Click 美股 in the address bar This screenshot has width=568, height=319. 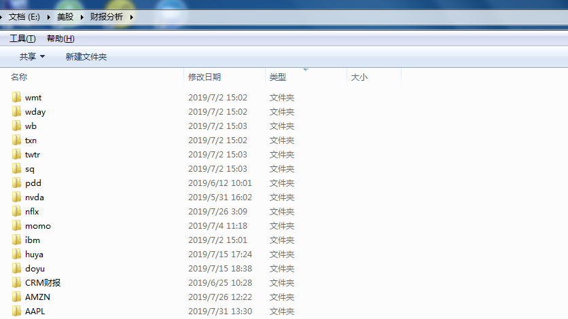65,17
